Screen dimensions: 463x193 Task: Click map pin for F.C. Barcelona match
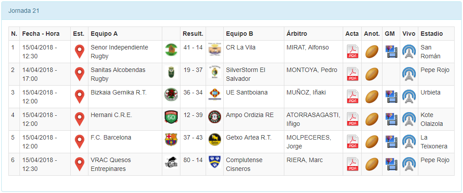79,142
